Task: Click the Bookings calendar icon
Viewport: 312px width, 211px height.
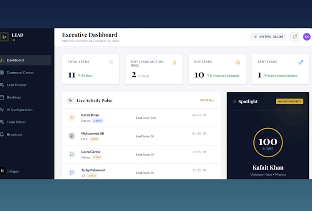Action: point(2,97)
